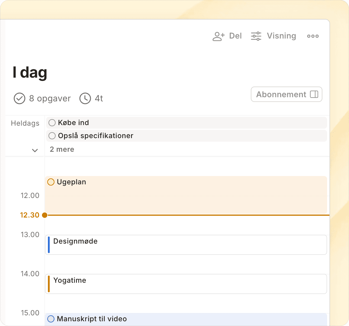Check off Opslå specifikationer task
Screen dimensions: 349x326
(52, 136)
